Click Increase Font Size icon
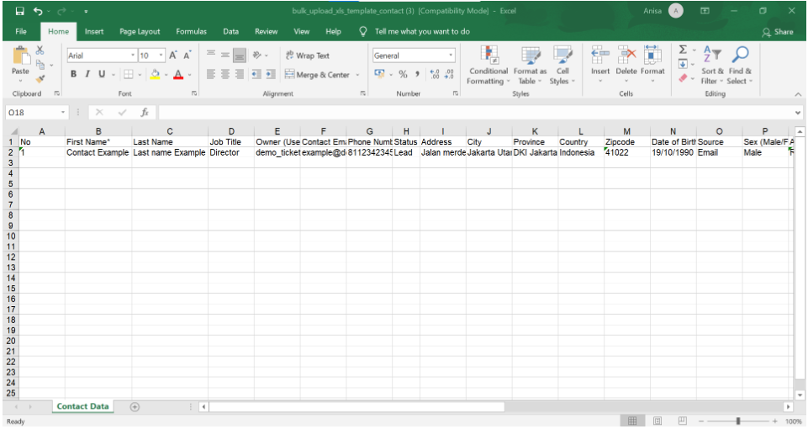808x429 pixels. [x=173, y=56]
